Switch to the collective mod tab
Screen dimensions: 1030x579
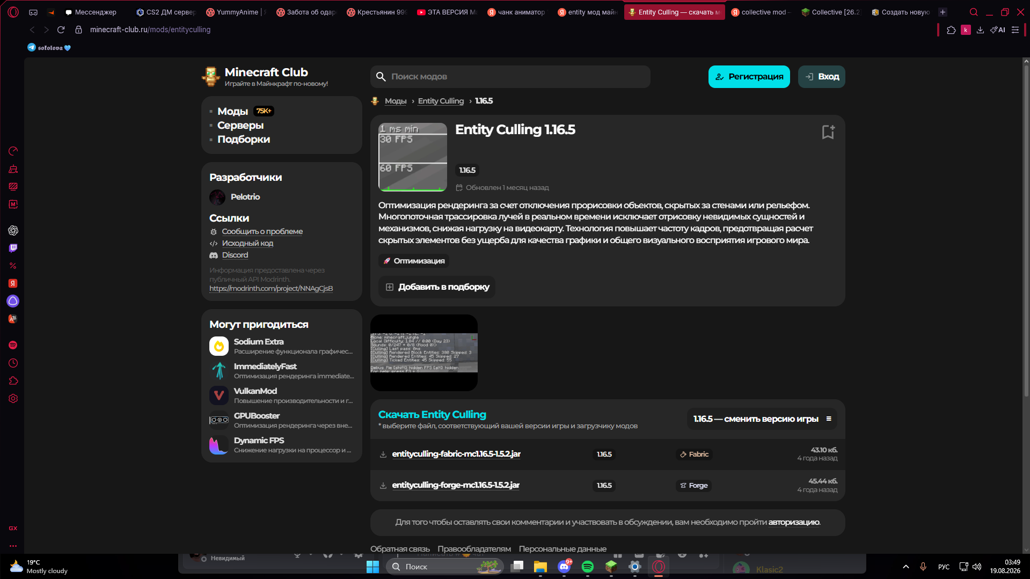[x=761, y=12]
